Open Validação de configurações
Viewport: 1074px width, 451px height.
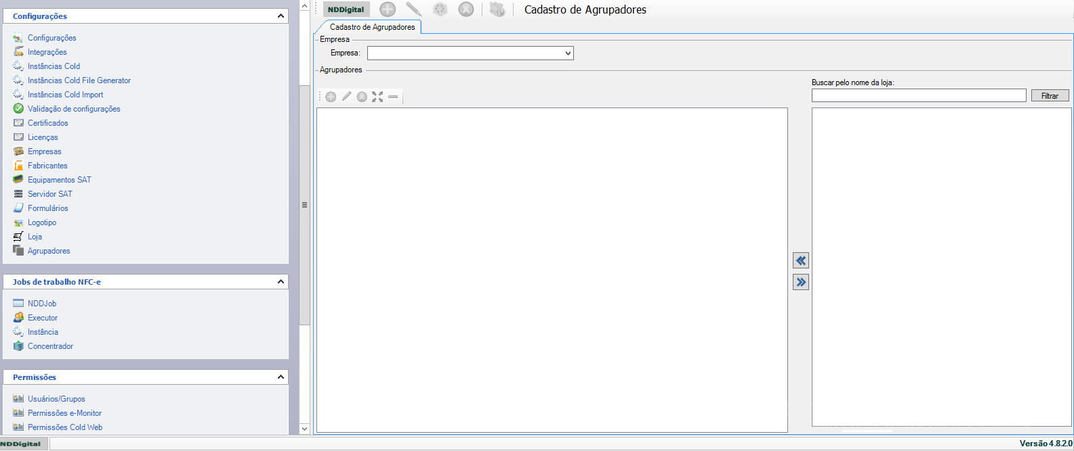tap(74, 109)
